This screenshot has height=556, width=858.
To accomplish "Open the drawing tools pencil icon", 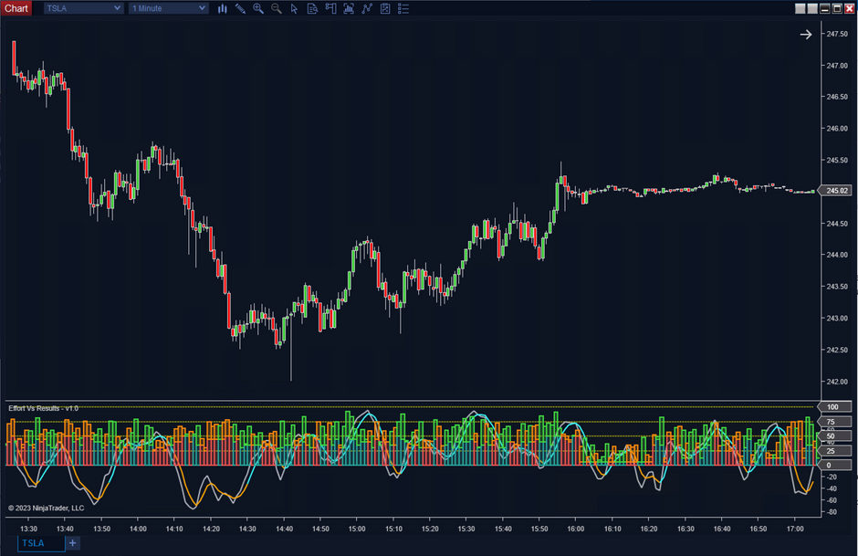I will [x=240, y=9].
